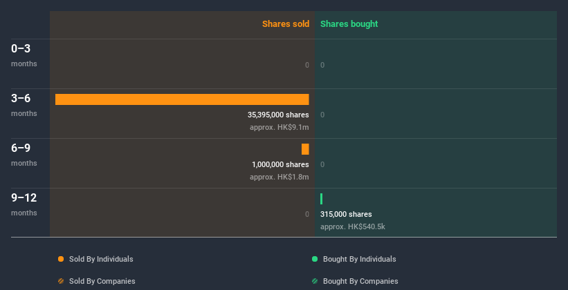This screenshot has width=568, height=290.
Task: Click the 3–6 months shares bought zero
Action: 322,115
